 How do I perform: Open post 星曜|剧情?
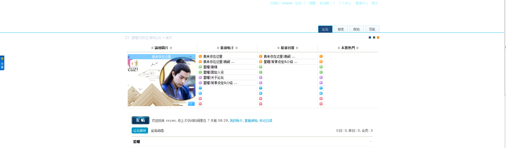pos(210,67)
